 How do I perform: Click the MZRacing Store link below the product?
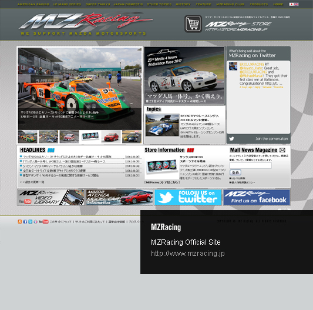[162, 182]
